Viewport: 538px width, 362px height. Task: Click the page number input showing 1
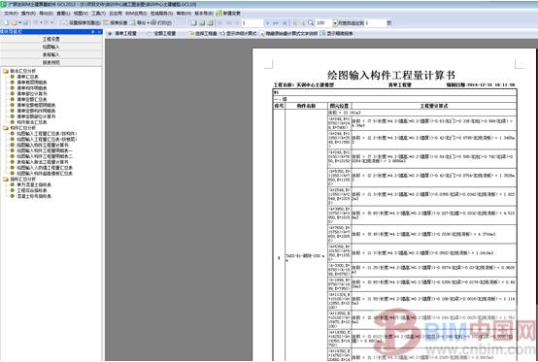[x=252, y=23]
